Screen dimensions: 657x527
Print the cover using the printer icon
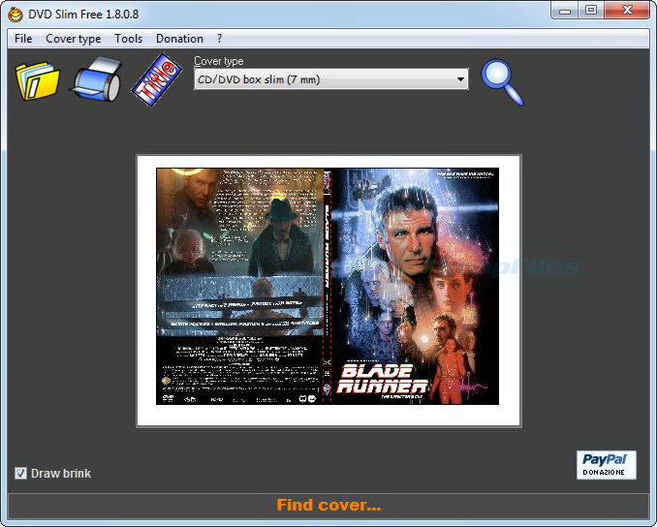pyautogui.click(x=98, y=79)
